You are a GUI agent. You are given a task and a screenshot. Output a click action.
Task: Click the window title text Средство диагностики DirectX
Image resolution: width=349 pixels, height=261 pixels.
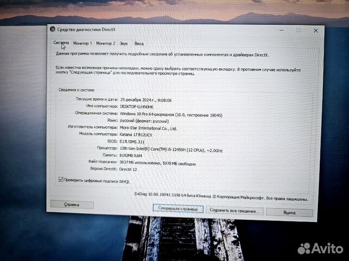[79, 30]
